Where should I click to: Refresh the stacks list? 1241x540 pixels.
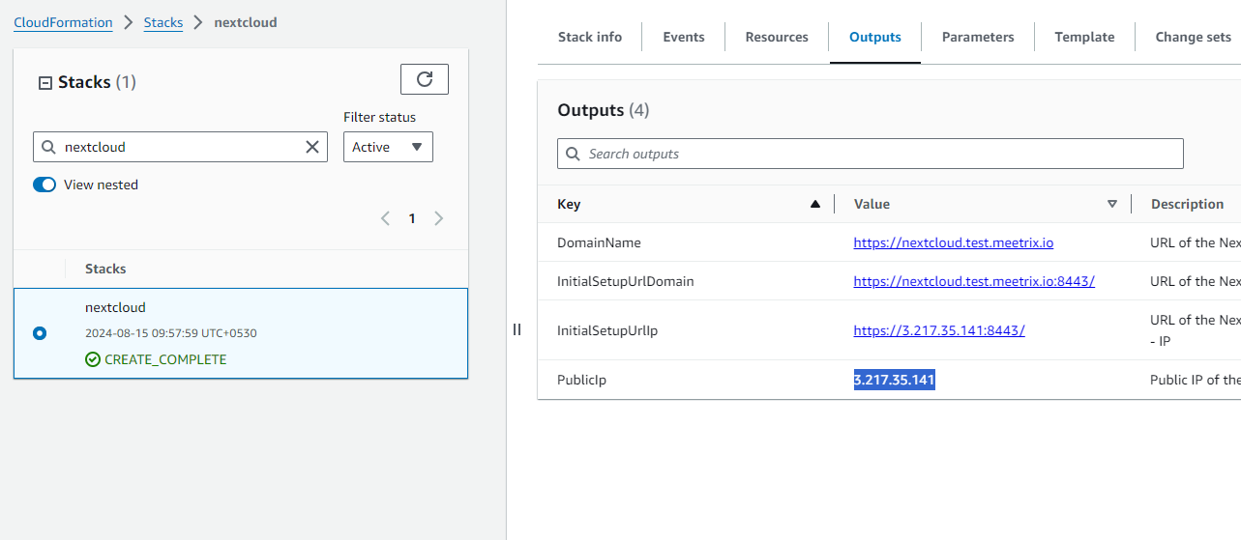tap(425, 79)
